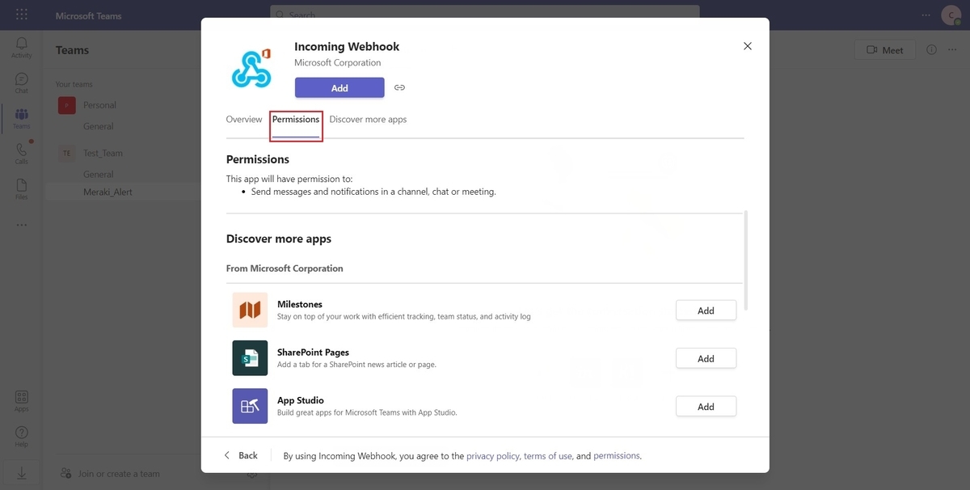The height and width of the screenshot is (490, 970).
Task: Click the dialog vertical scrollbar
Action: [745, 260]
